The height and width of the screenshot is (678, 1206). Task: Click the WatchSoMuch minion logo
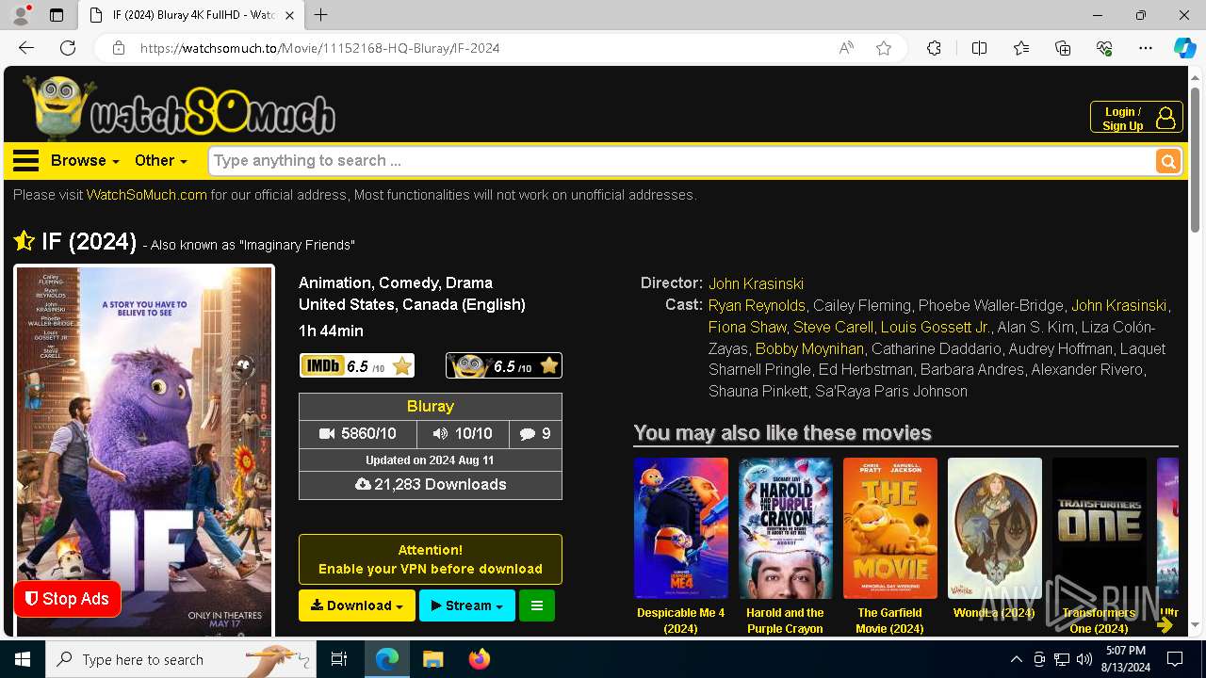[179, 106]
